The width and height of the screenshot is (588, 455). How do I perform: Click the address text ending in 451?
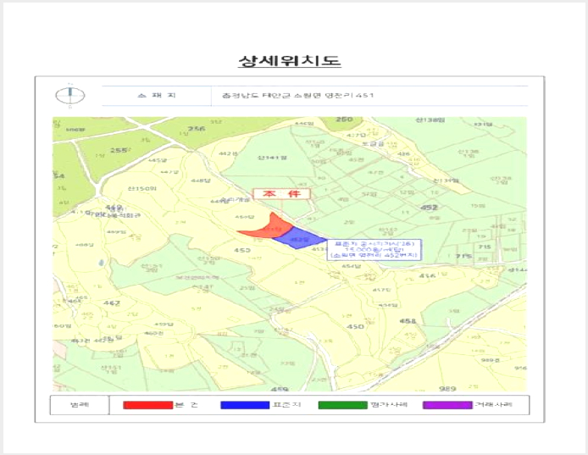[x=297, y=95]
